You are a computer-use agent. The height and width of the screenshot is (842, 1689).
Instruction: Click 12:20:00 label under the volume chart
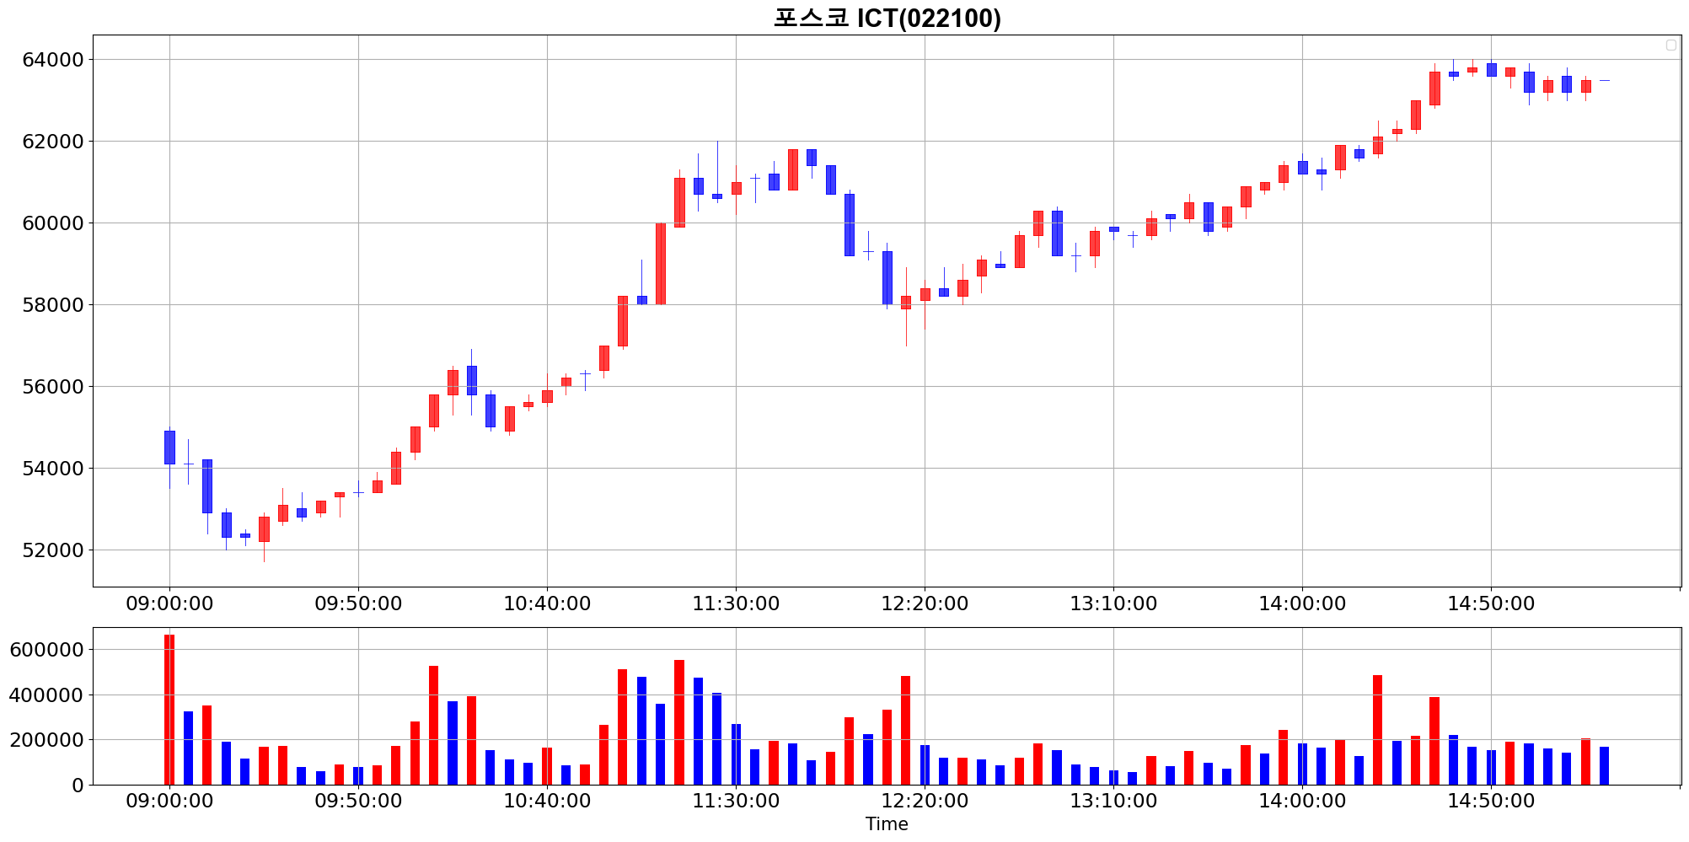click(925, 802)
